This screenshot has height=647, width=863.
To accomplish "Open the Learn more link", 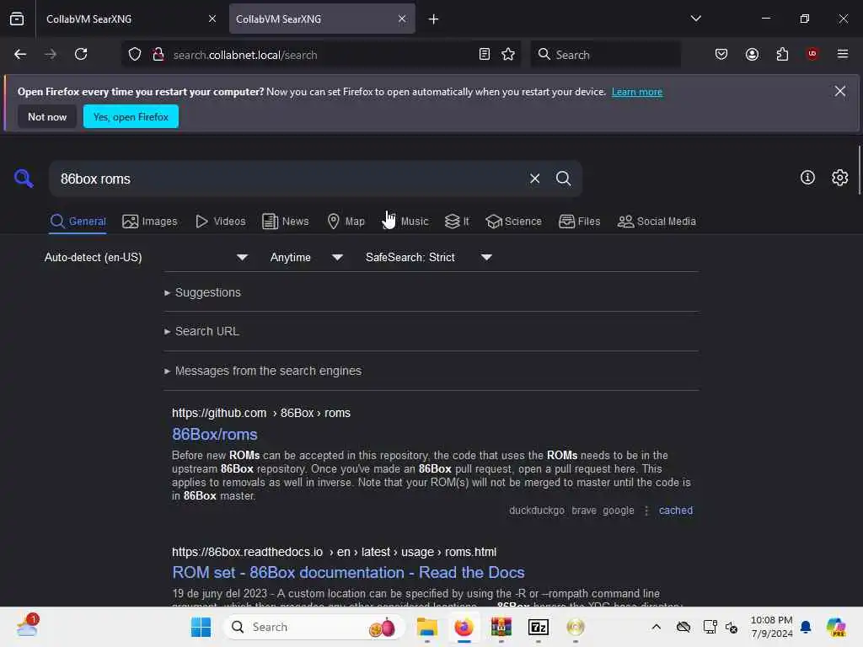I will (637, 92).
